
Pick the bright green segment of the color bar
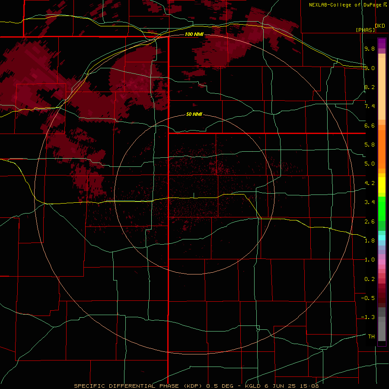click(382, 209)
